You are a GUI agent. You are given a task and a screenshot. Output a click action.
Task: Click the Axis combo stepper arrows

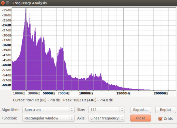point(122,118)
